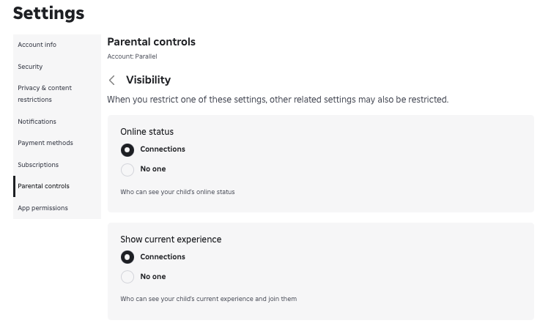The width and height of the screenshot is (551, 334).
Task: Click the back arrow beside Visibility
Action: [112, 81]
